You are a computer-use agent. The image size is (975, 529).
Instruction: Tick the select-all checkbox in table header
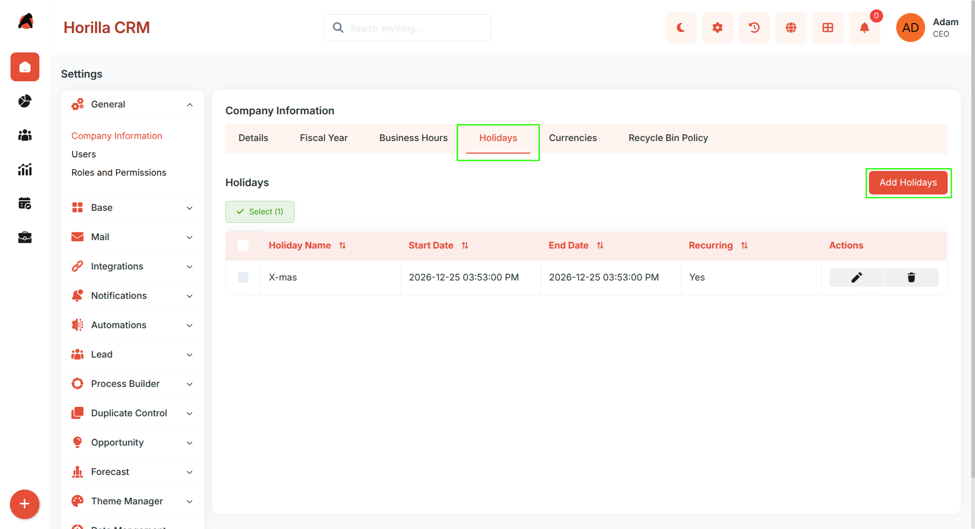(243, 245)
